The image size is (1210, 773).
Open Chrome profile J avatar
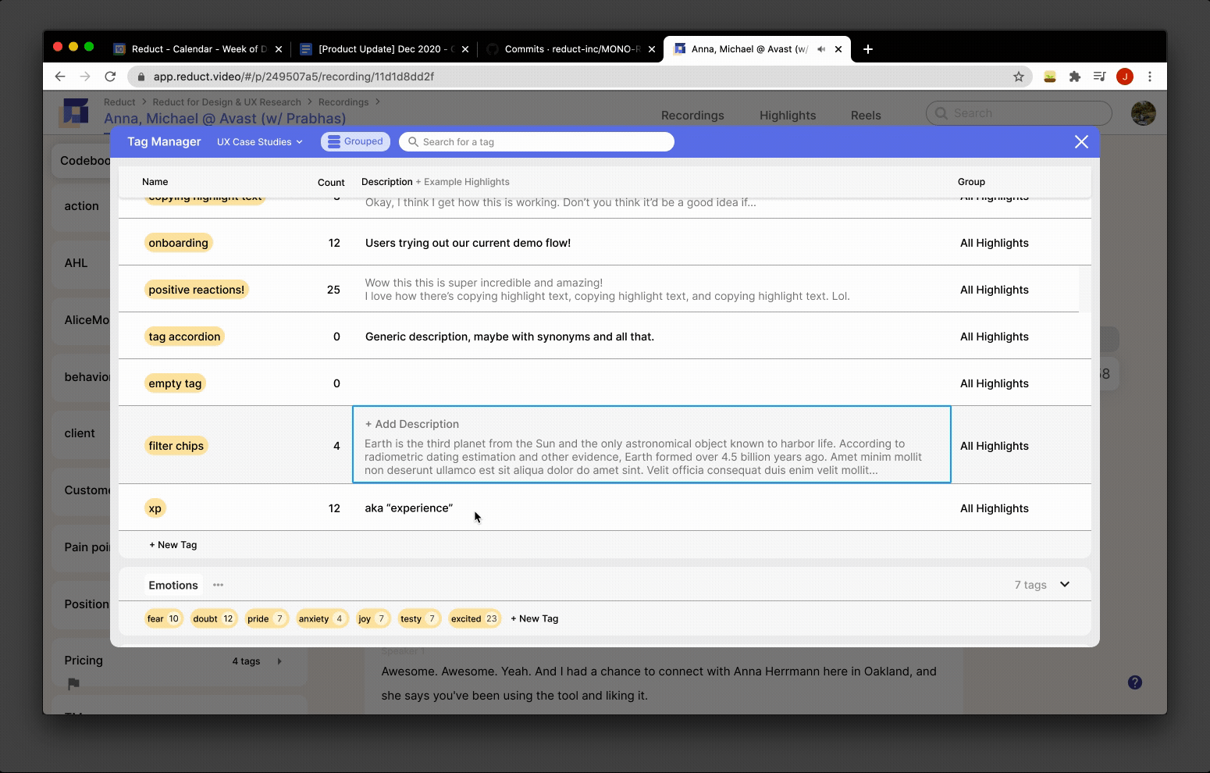pyautogui.click(x=1125, y=77)
